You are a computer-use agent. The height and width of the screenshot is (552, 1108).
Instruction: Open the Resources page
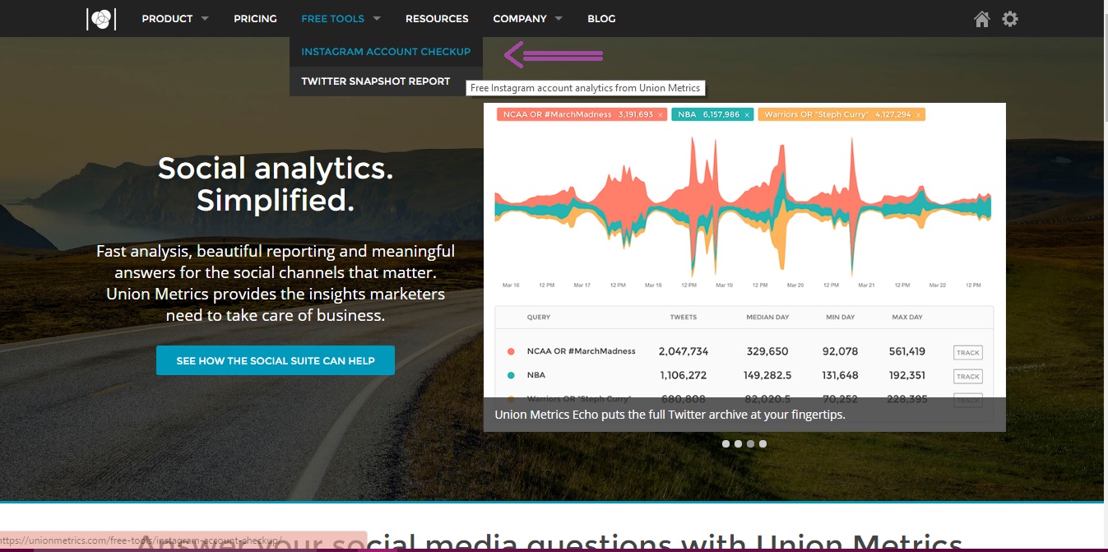[x=437, y=19]
